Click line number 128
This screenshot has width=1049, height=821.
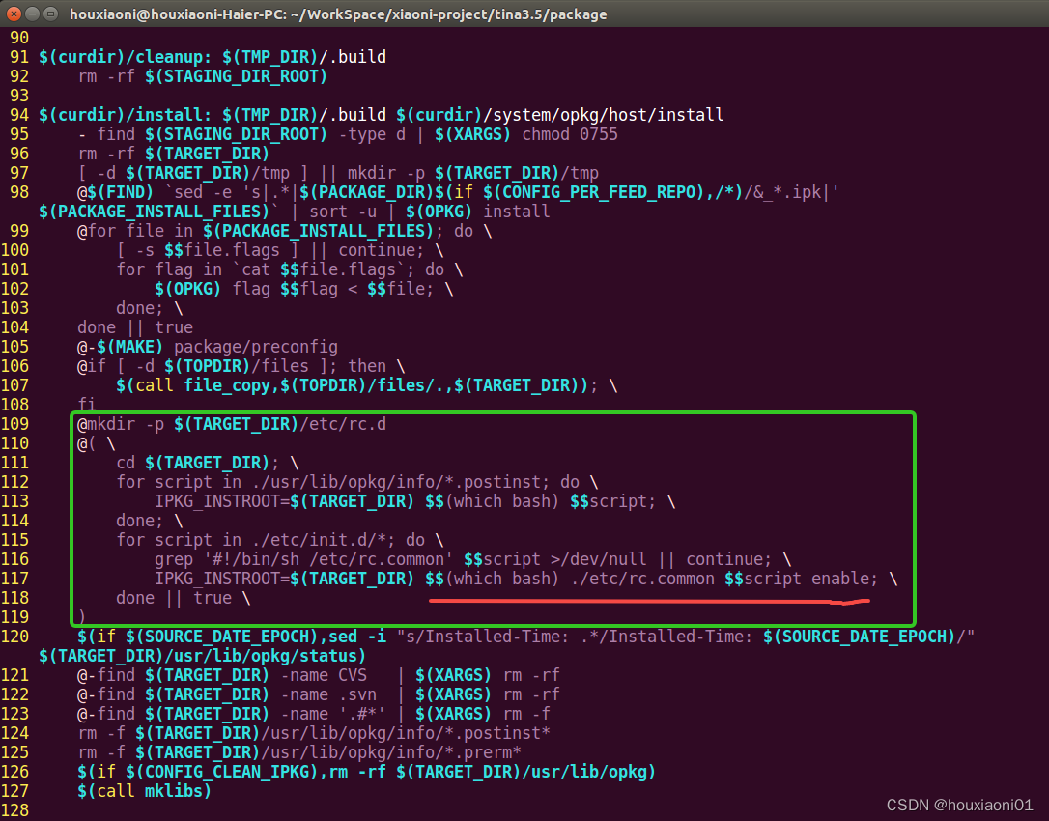[x=14, y=811]
